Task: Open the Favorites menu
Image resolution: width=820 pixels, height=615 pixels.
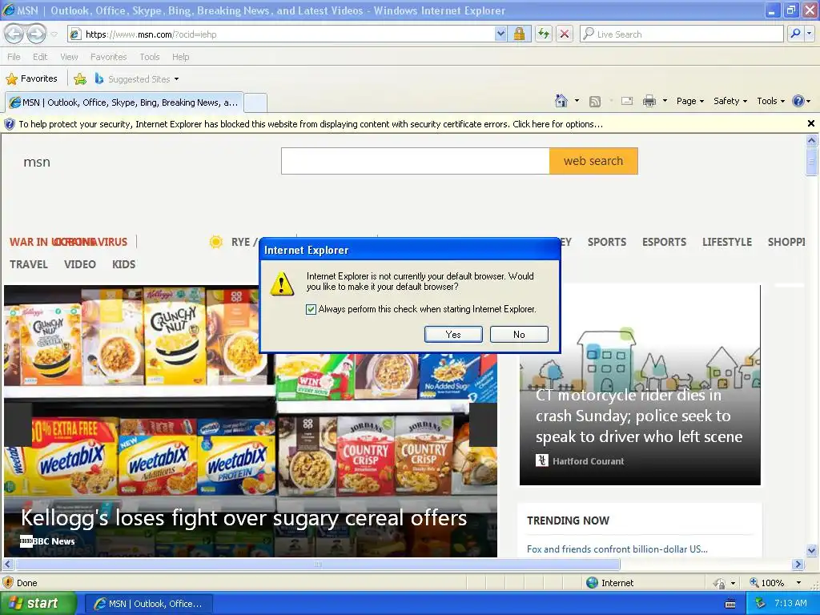Action: point(108,57)
